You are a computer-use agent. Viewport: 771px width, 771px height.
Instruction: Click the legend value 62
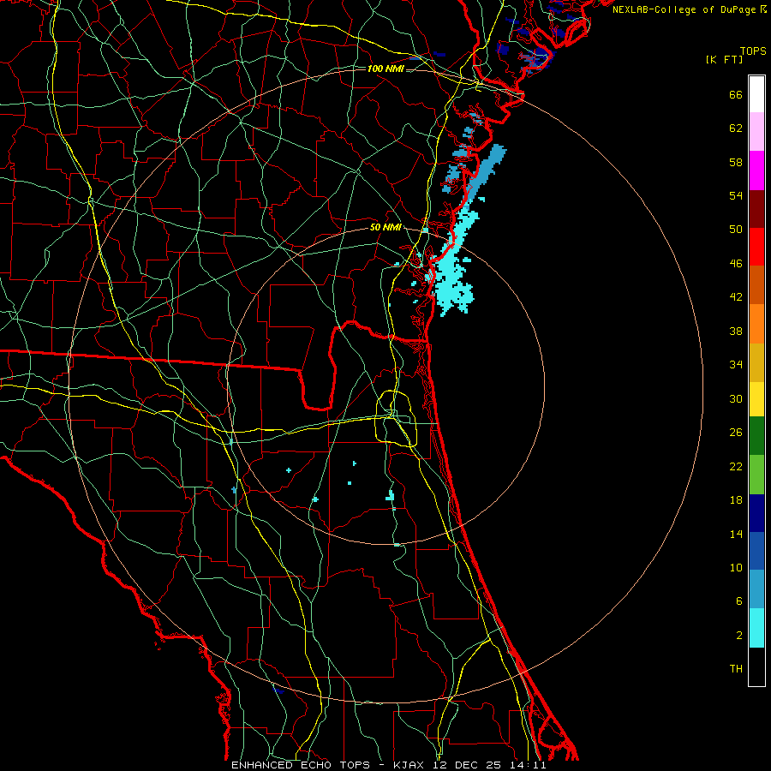click(x=736, y=128)
